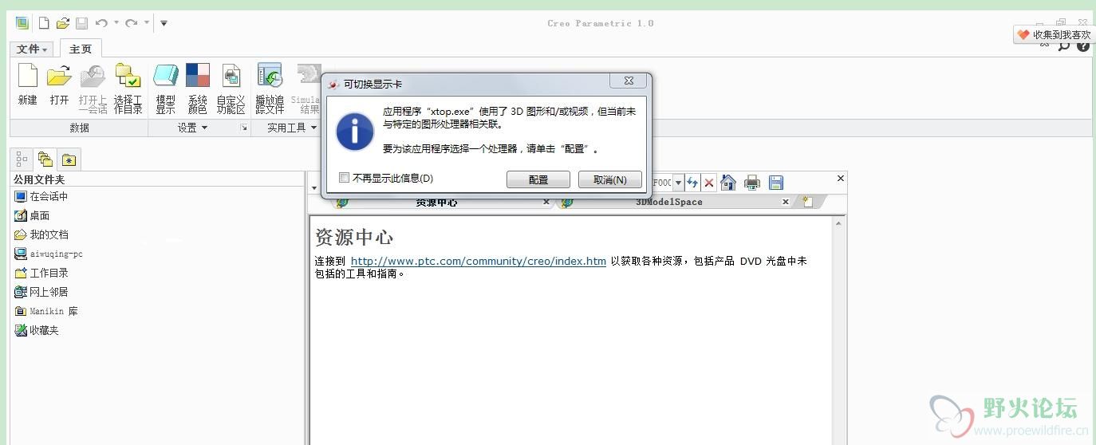This screenshot has height=445, width=1096.
Task: Click the 自定义功能区 ribbon button
Action: click(231, 89)
